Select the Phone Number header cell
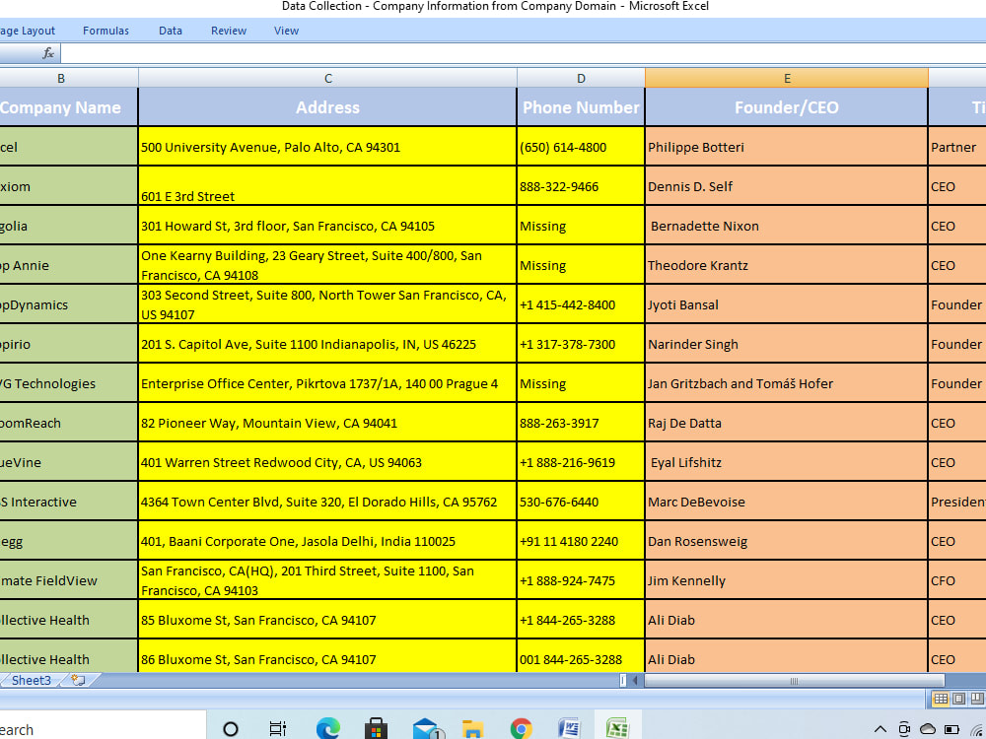 point(581,107)
